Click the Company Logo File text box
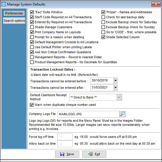 88,114
